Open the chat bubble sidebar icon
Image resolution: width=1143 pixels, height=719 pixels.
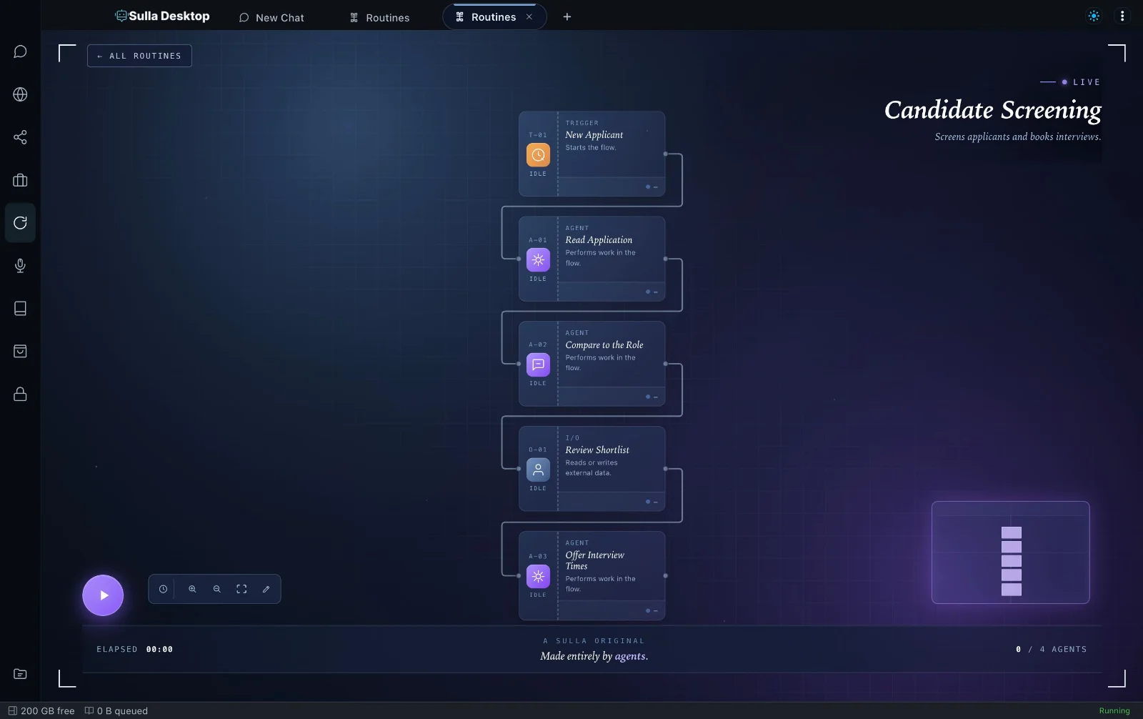pyautogui.click(x=20, y=51)
